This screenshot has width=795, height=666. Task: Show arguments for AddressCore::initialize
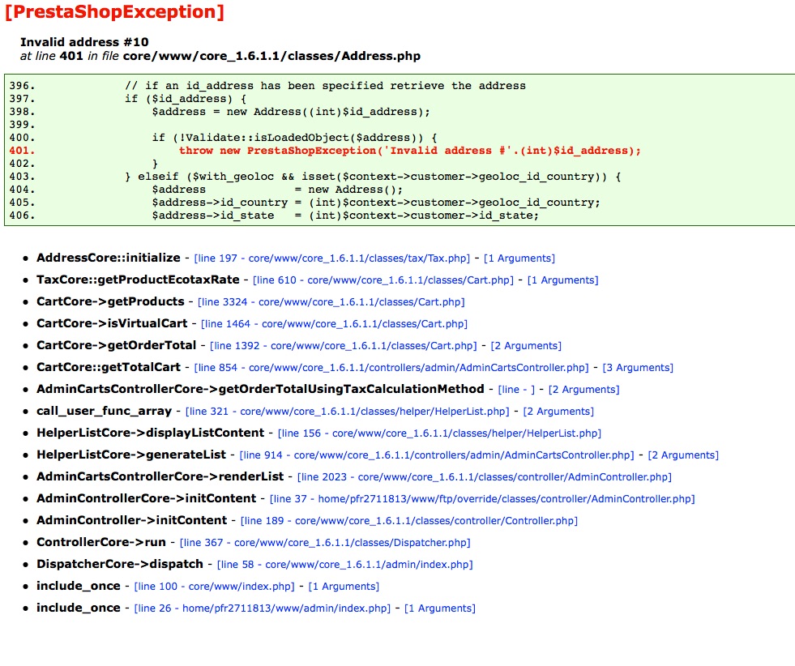coord(519,258)
